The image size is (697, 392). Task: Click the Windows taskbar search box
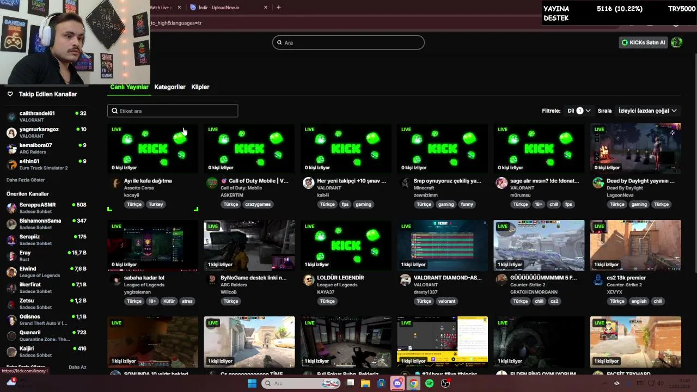[x=301, y=383]
